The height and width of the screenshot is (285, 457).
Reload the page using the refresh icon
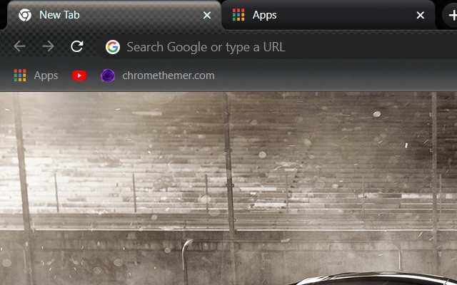(77, 46)
